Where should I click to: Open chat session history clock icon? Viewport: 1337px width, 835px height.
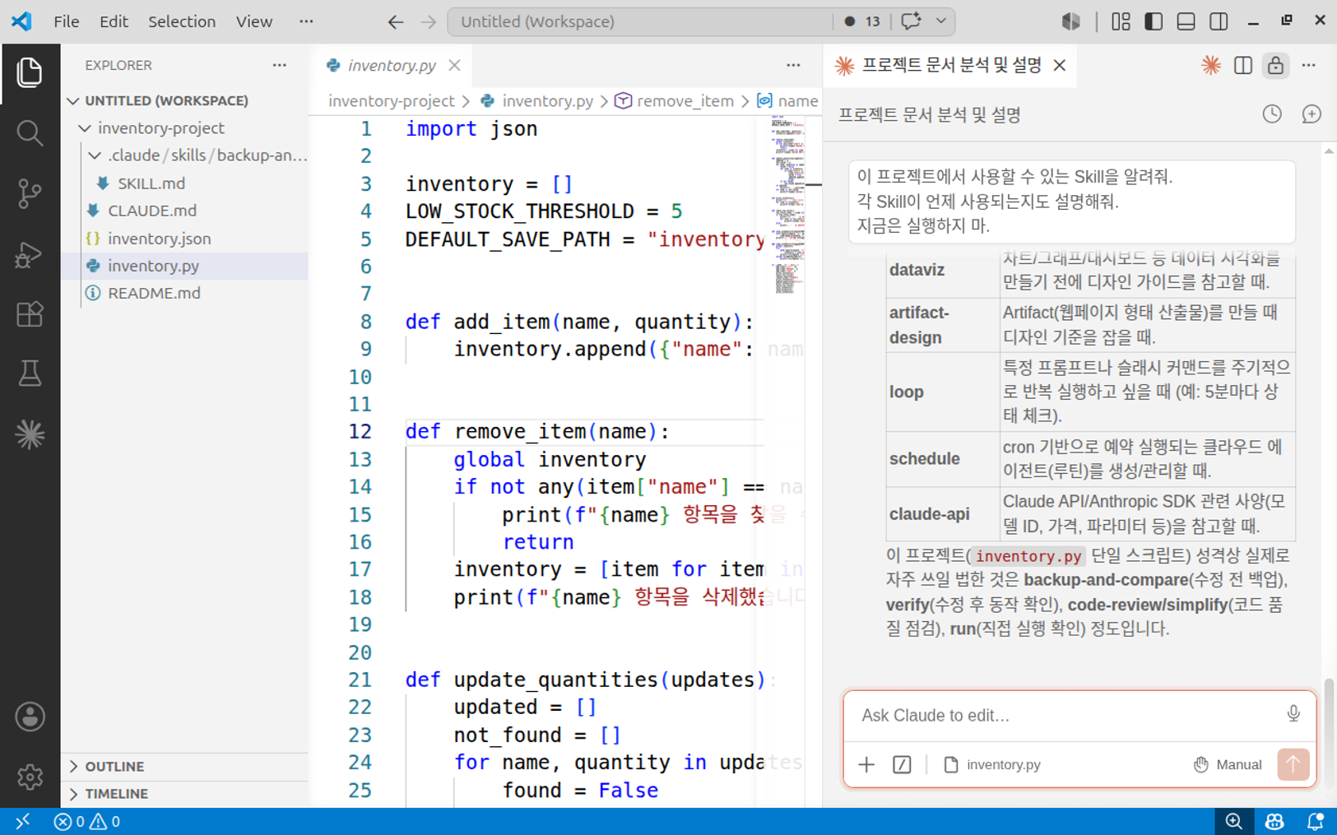click(x=1272, y=114)
